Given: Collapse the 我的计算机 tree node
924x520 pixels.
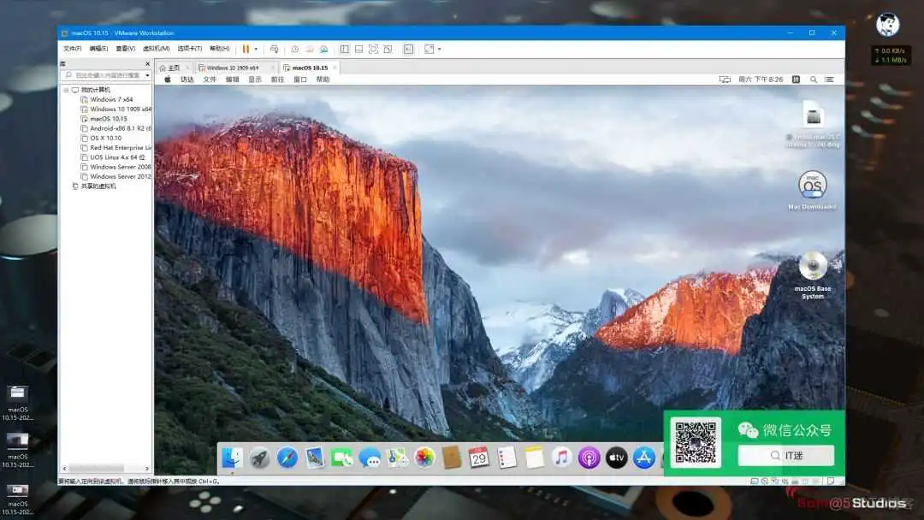Looking at the screenshot, I should coord(66,90).
